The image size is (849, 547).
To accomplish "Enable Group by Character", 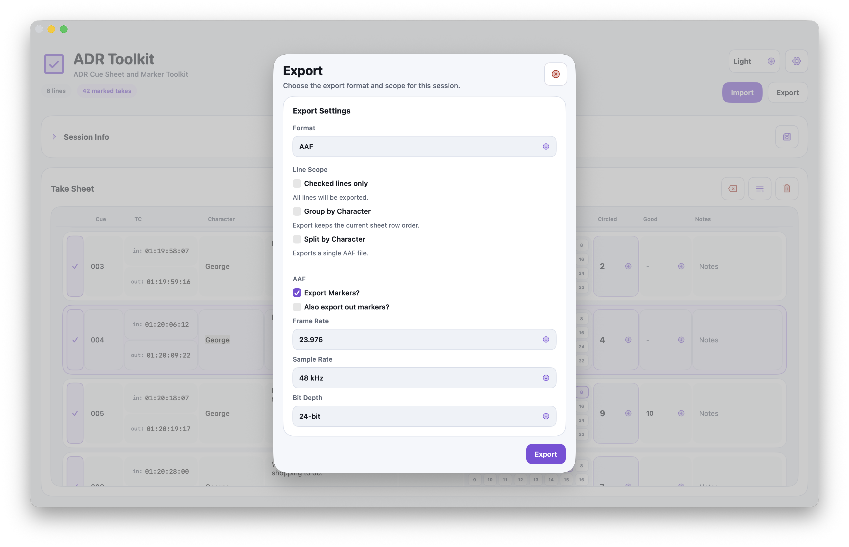I will point(297,211).
